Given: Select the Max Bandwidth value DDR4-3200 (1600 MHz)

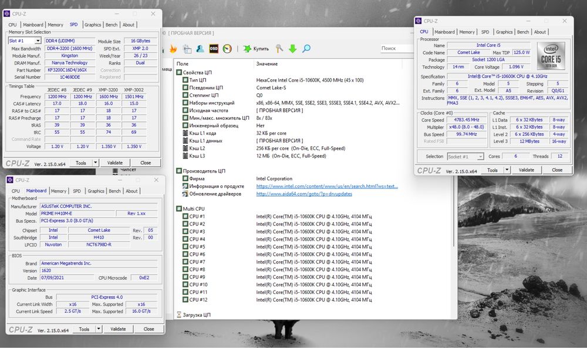Looking at the screenshot, I should pyautogui.click(x=70, y=48).
